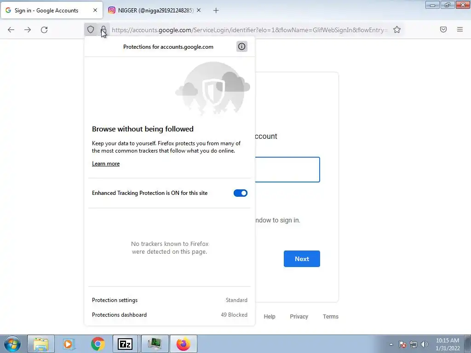471x353 pixels.
Task: Open Action Center flag tray icon
Action: [402, 344]
